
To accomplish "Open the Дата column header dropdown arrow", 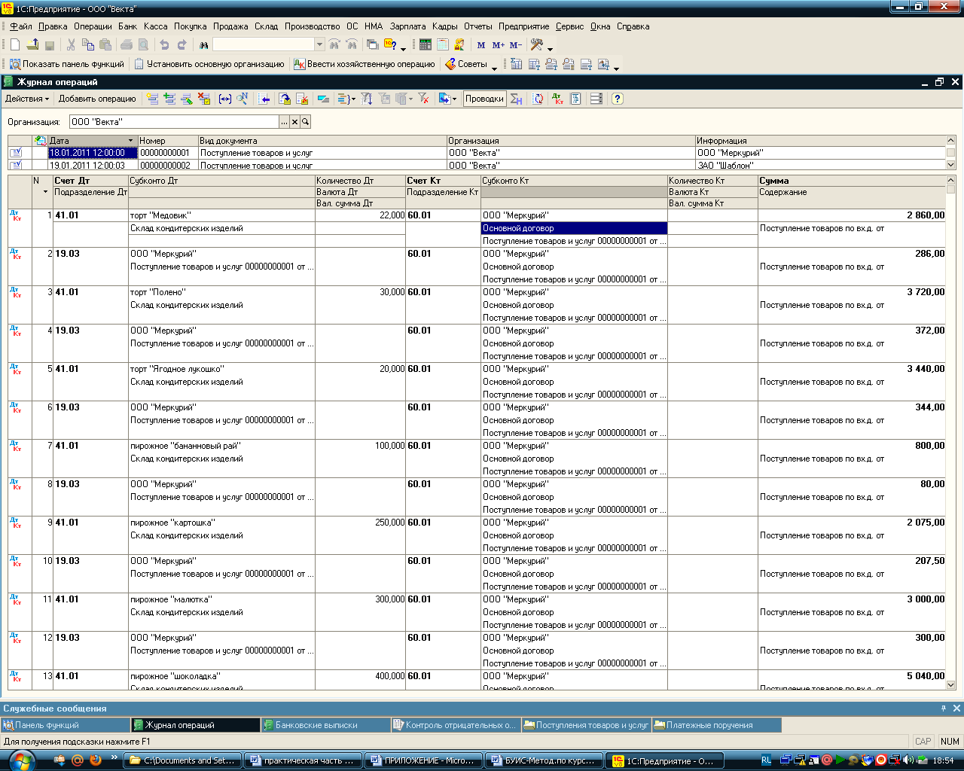I will [131, 141].
